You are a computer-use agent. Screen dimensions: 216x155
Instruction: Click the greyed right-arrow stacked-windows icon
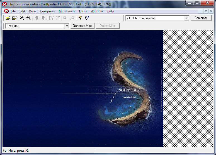(65, 18)
